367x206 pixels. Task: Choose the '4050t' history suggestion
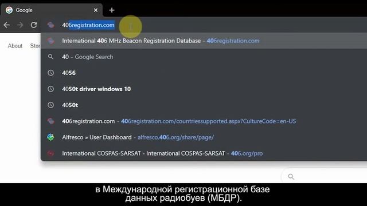click(204, 105)
